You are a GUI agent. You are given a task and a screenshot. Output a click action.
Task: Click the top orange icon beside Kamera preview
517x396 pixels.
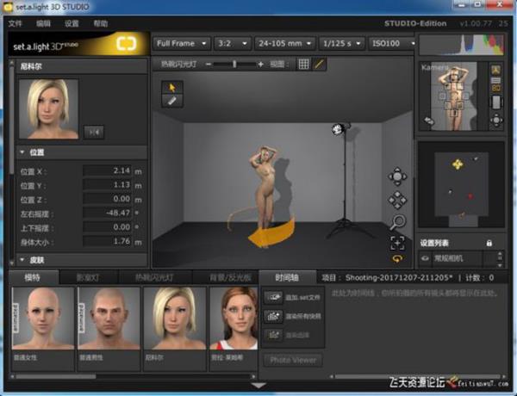[x=496, y=70]
